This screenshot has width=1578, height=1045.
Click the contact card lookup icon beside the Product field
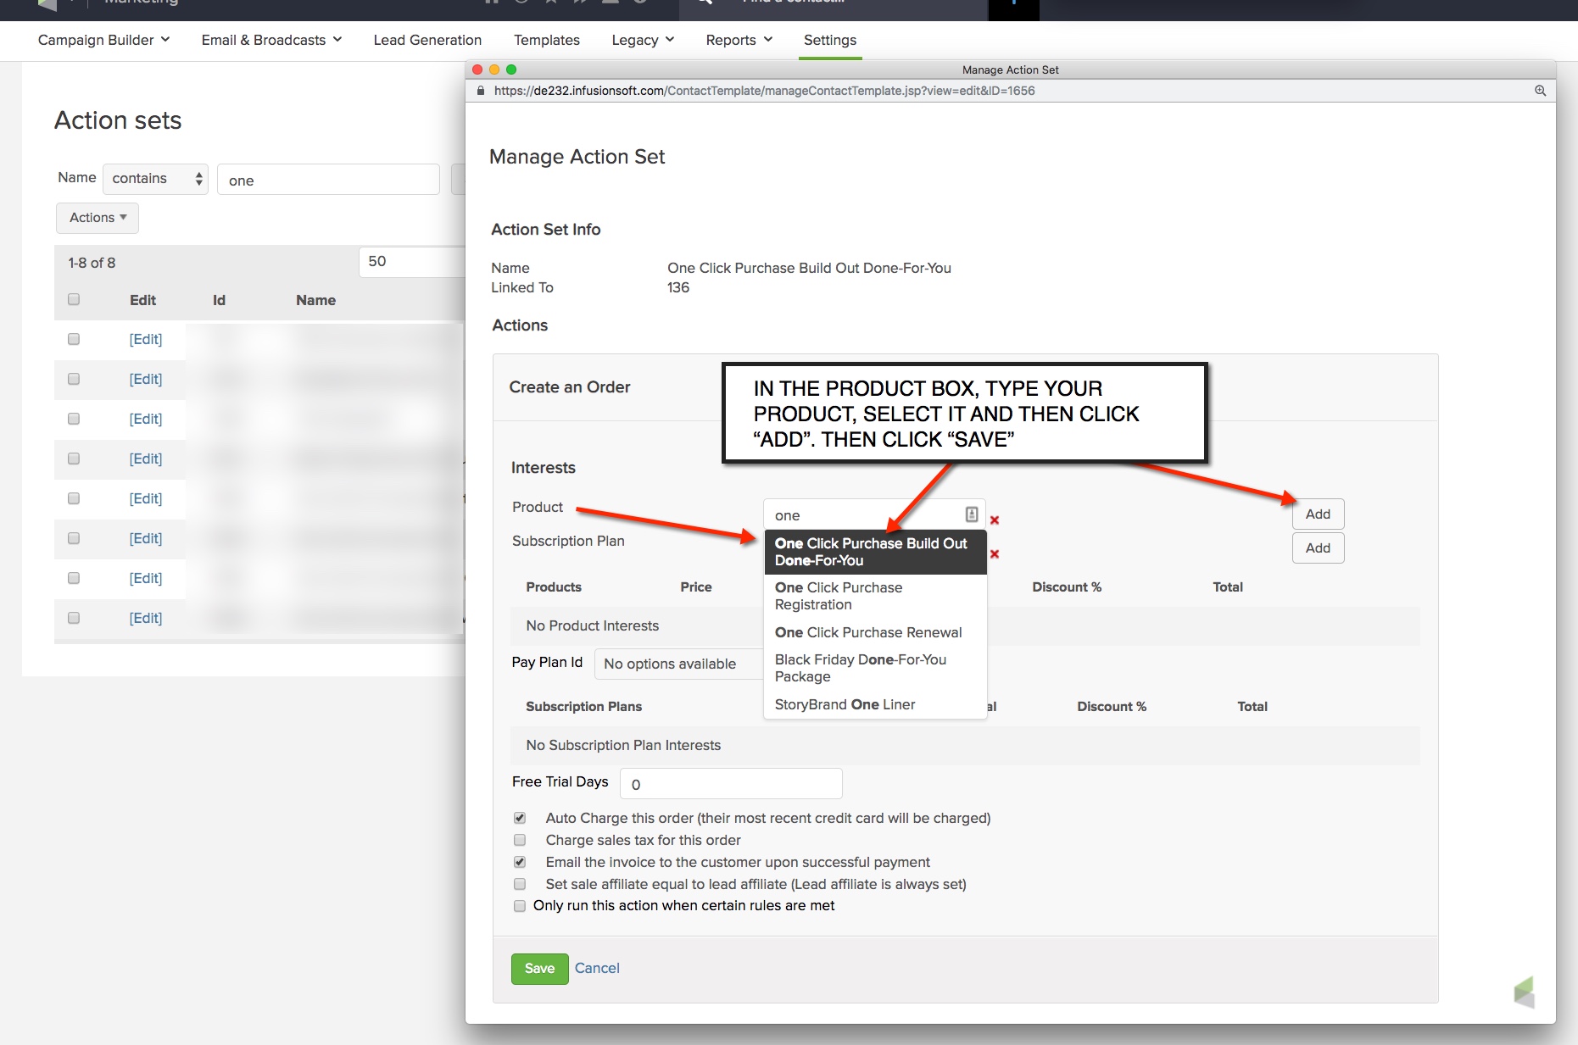point(972,514)
